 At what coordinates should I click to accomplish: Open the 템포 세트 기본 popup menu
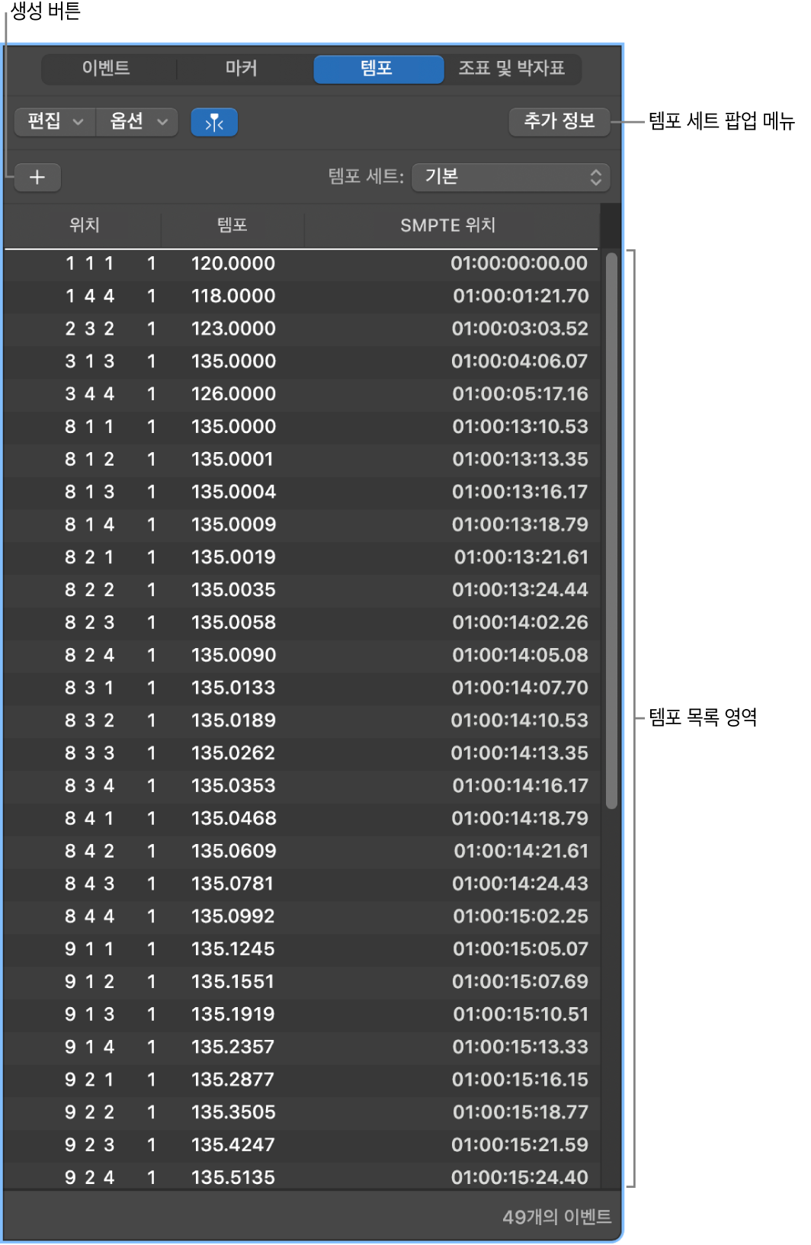511,177
